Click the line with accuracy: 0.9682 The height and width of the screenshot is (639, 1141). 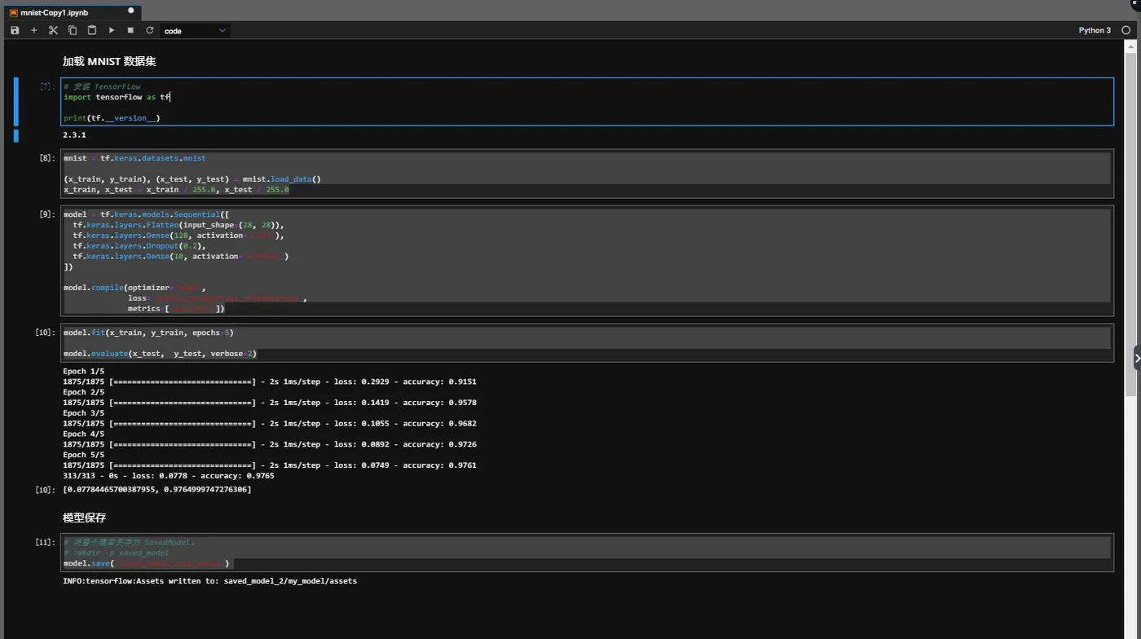[270, 424]
